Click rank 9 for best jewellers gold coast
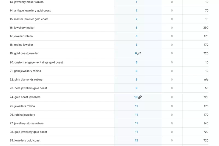Viewport: 219px width, 146px height. click(x=136, y=88)
